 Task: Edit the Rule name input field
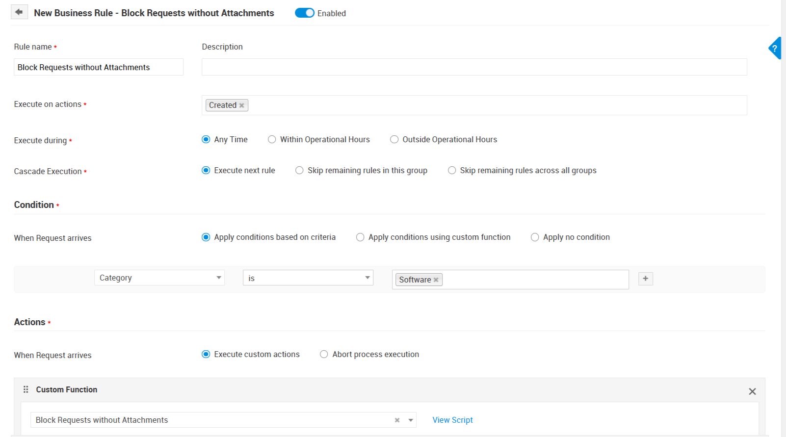point(98,67)
